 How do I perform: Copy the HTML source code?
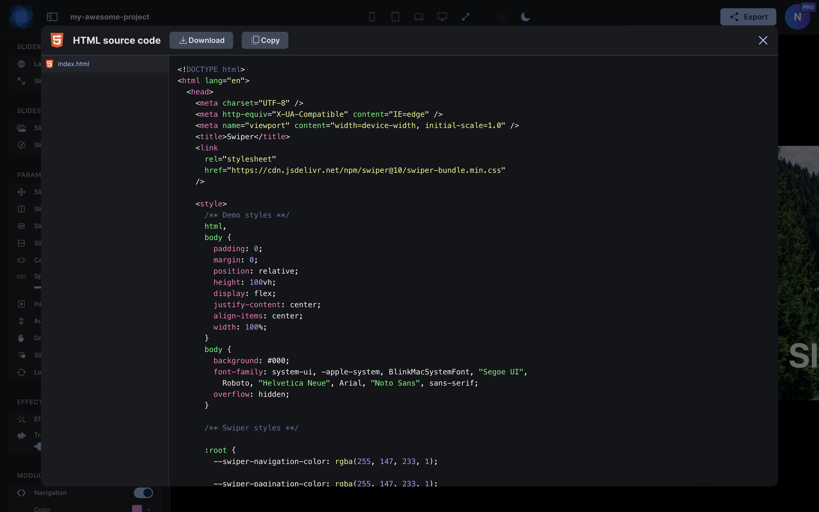pyautogui.click(x=265, y=40)
